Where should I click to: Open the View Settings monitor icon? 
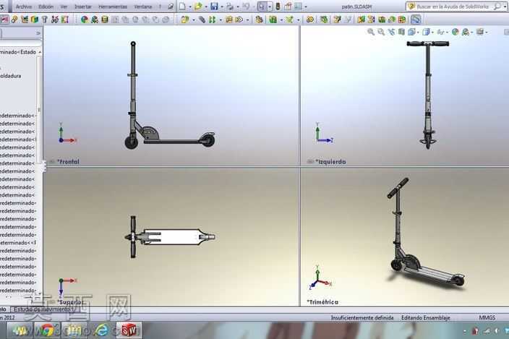pyautogui.click(x=480, y=32)
